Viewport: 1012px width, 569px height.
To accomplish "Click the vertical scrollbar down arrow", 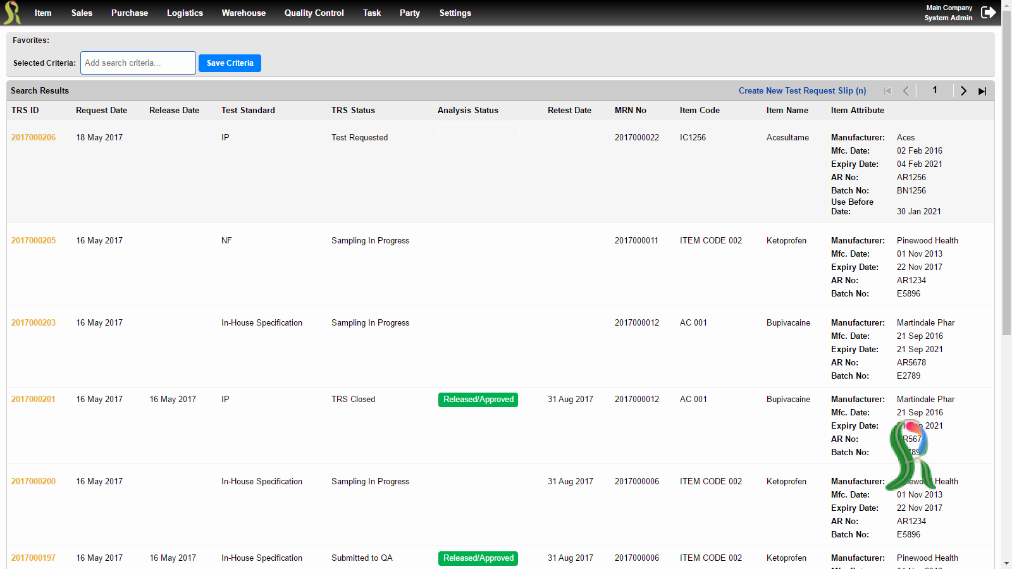I will click(x=1006, y=563).
